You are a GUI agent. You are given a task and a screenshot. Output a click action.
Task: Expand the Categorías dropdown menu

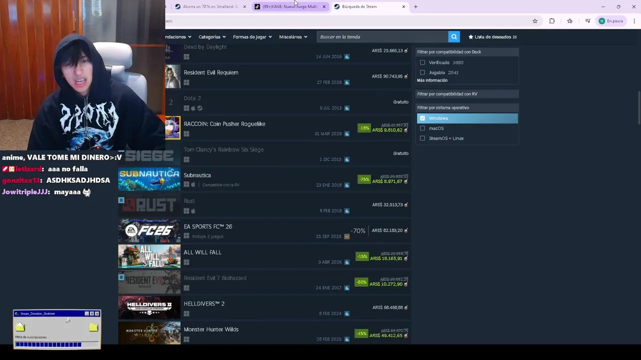(x=212, y=36)
